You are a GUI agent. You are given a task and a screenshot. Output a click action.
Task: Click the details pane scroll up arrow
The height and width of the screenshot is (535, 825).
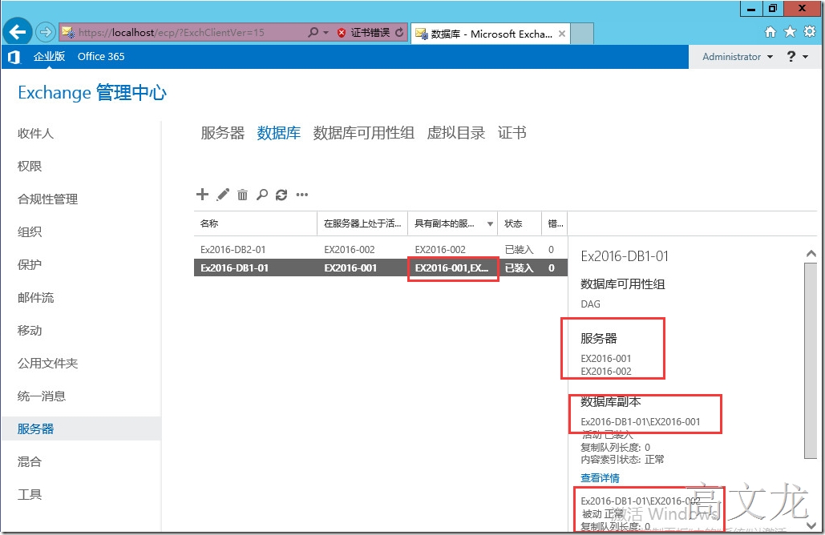[x=811, y=254]
